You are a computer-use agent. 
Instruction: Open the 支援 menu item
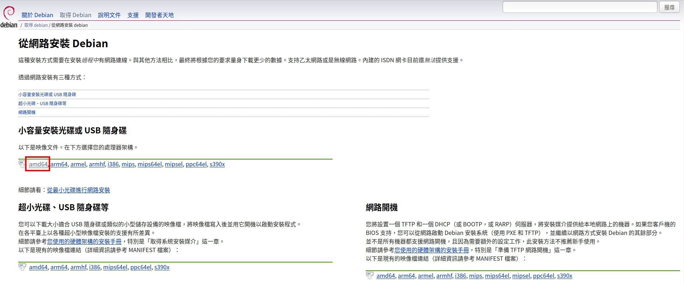point(133,15)
